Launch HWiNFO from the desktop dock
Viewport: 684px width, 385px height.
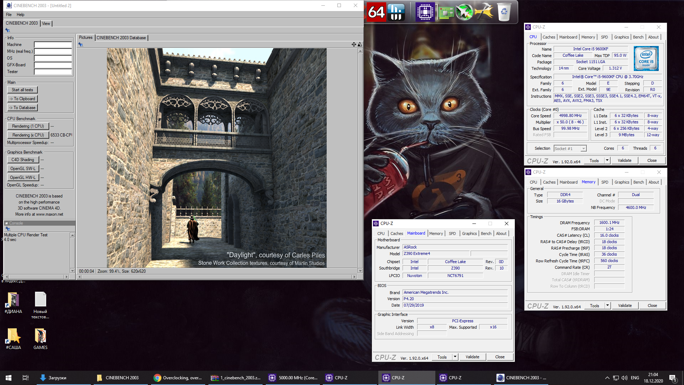pos(396,12)
